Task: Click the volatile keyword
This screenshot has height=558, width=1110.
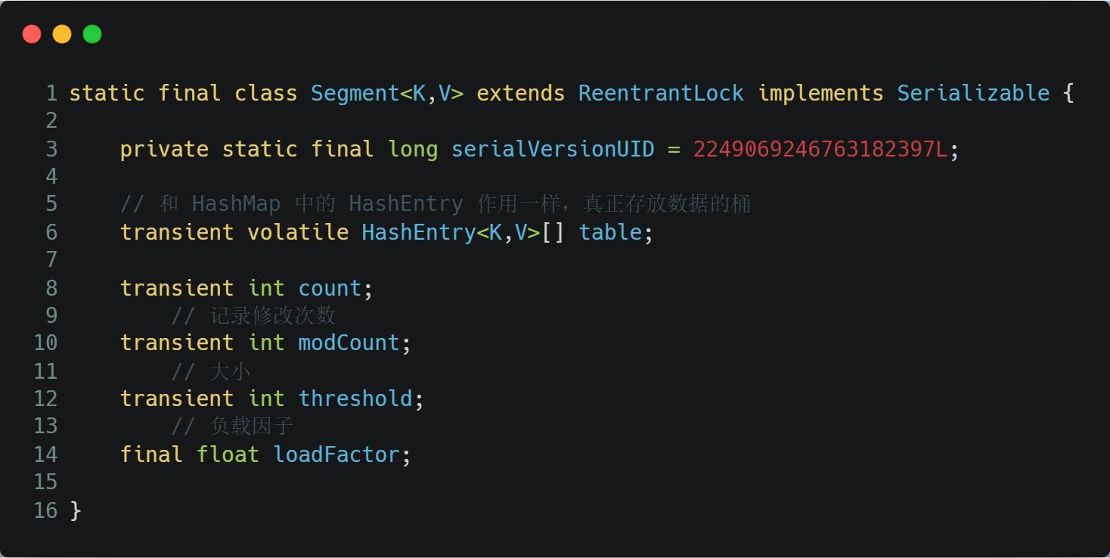Action: [298, 232]
